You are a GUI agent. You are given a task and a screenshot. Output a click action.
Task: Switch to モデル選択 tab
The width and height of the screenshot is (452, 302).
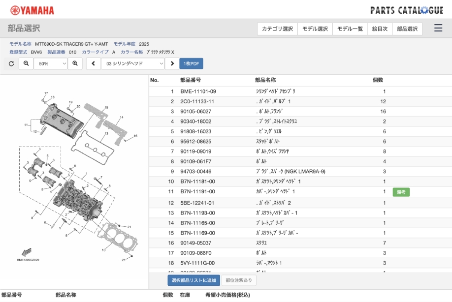[x=315, y=29]
